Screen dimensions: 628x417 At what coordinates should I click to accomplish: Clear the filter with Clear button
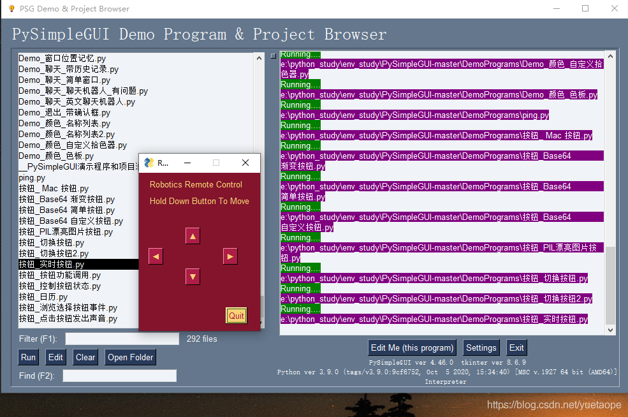(x=85, y=357)
